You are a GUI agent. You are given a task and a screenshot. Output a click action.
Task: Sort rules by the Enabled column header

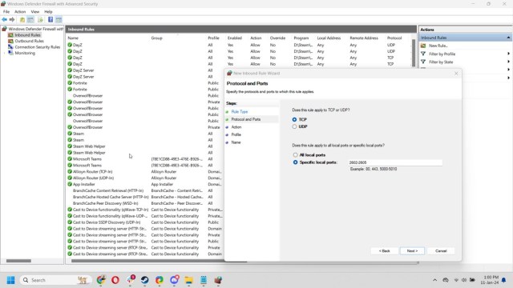pyautogui.click(x=235, y=38)
